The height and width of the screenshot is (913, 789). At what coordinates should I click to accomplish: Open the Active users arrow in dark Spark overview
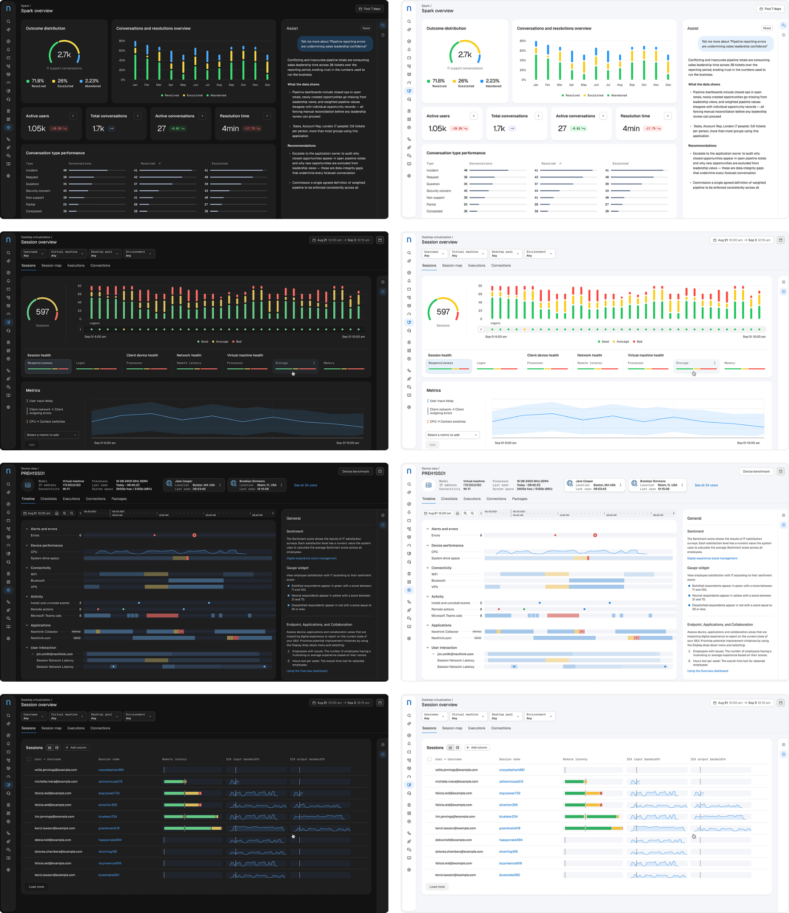point(73,116)
